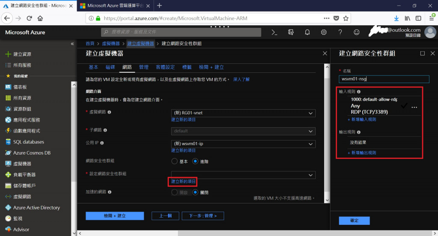The image size is (438, 236).
Task: Open 儲存體帳戶 in sidebar
Action: pos(24,185)
